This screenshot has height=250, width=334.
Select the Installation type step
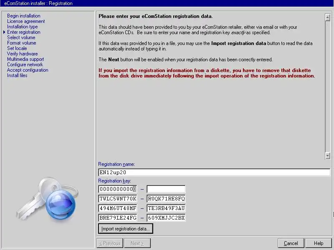tap(23, 27)
